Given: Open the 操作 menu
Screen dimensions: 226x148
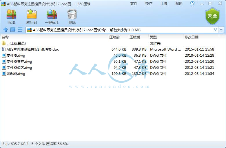Looking at the screenshot, I should [149, 3].
